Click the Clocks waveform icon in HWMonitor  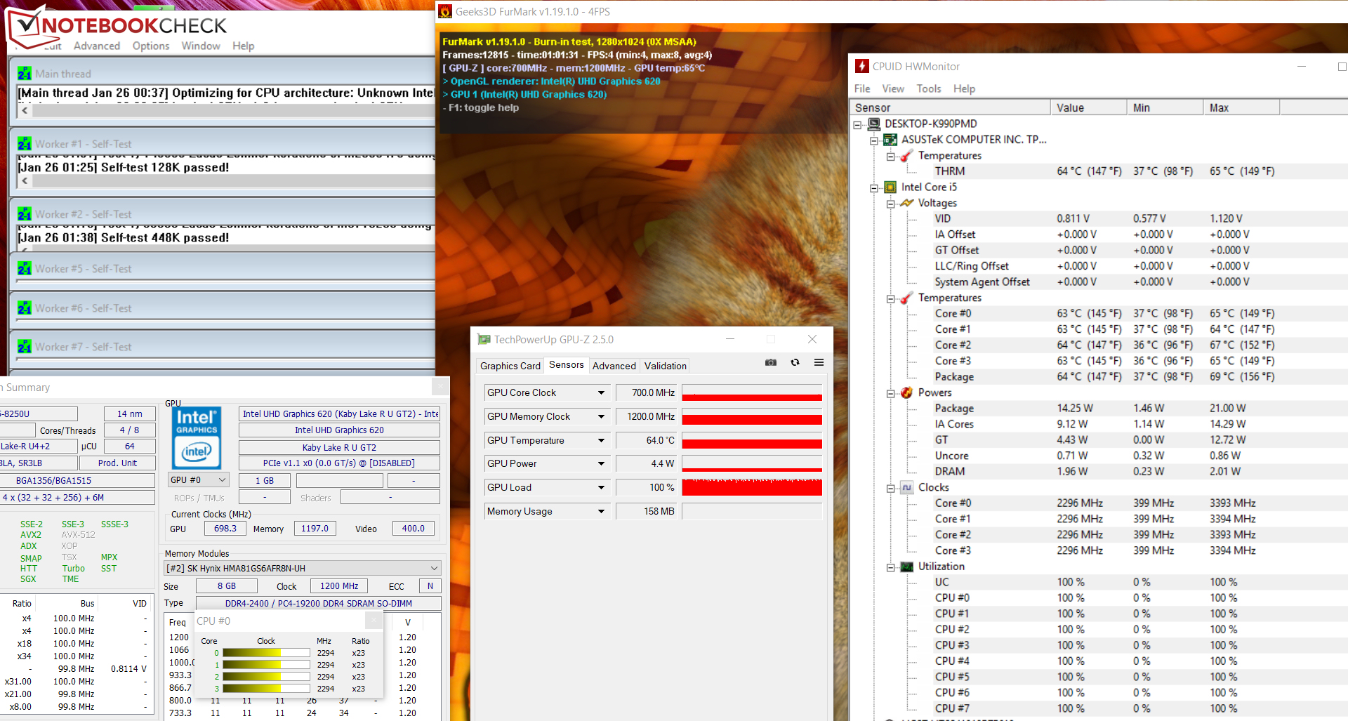click(x=906, y=487)
